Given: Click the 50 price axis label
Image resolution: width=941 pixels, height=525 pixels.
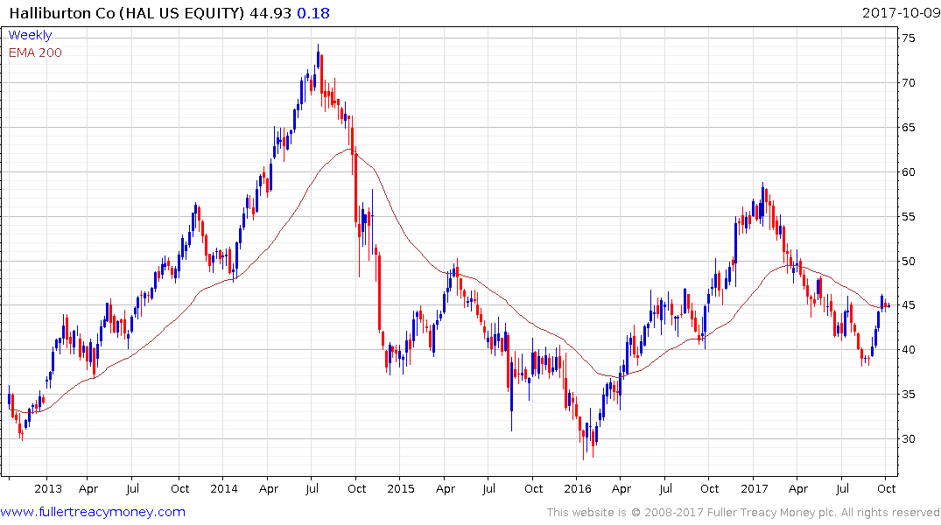Looking at the screenshot, I should tap(908, 261).
